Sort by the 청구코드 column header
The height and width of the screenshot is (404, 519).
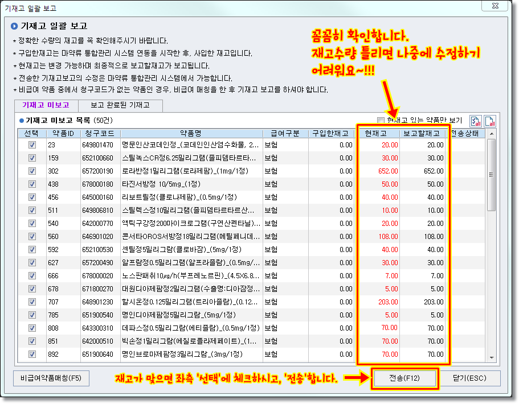click(x=99, y=133)
